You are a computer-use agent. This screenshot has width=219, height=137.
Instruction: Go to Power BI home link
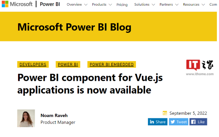coord(50,4)
